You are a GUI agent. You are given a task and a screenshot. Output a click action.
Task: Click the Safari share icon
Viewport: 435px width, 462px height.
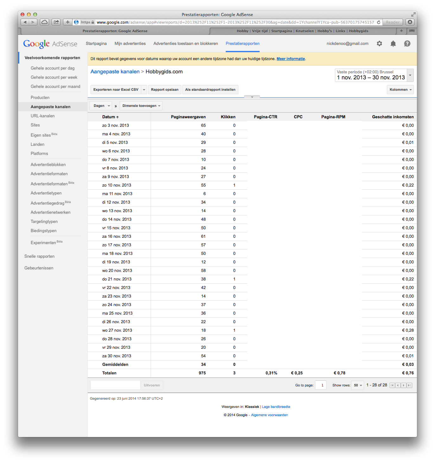tap(56, 22)
